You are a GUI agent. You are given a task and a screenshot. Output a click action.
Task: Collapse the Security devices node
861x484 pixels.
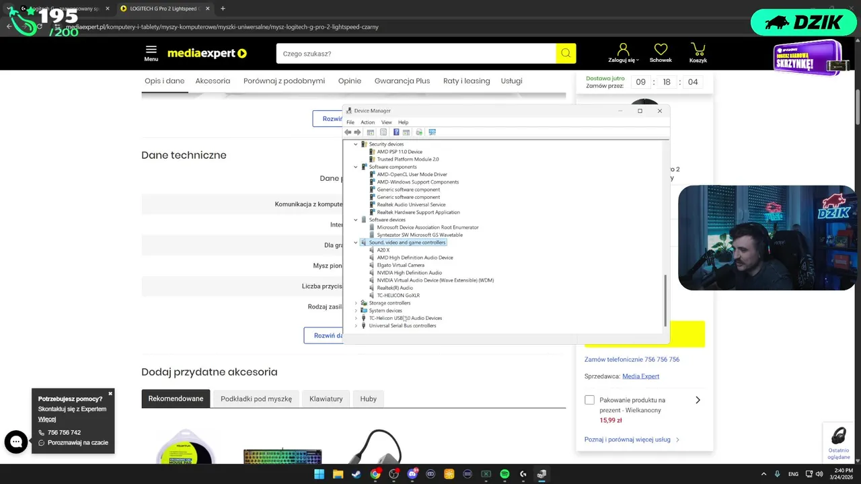[x=356, y=145]
